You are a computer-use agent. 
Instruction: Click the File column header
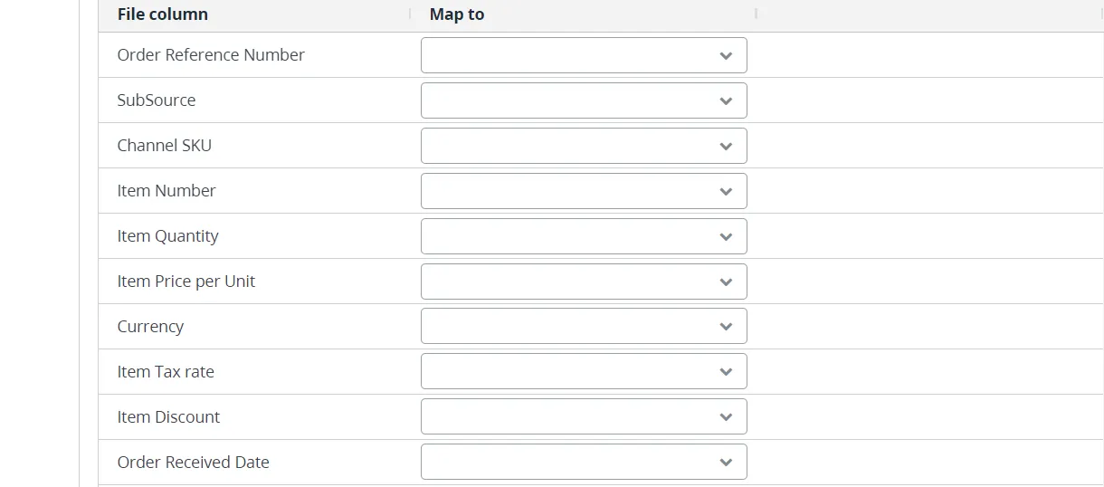click(163, 14)
